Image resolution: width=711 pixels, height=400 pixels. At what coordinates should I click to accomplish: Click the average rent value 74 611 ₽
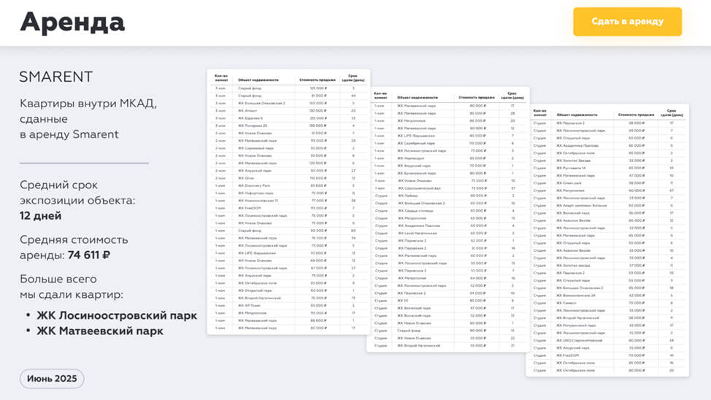point(89,255)
